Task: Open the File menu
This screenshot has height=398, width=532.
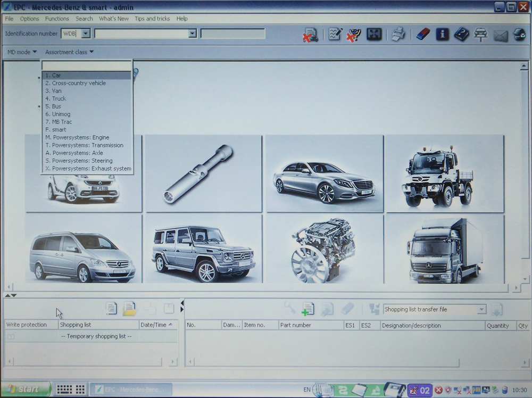Action: coord(9,19)
